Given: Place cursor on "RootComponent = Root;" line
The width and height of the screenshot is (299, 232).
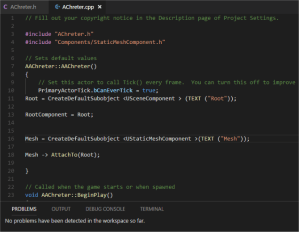Looking at the screenshot, I should 59,114.
